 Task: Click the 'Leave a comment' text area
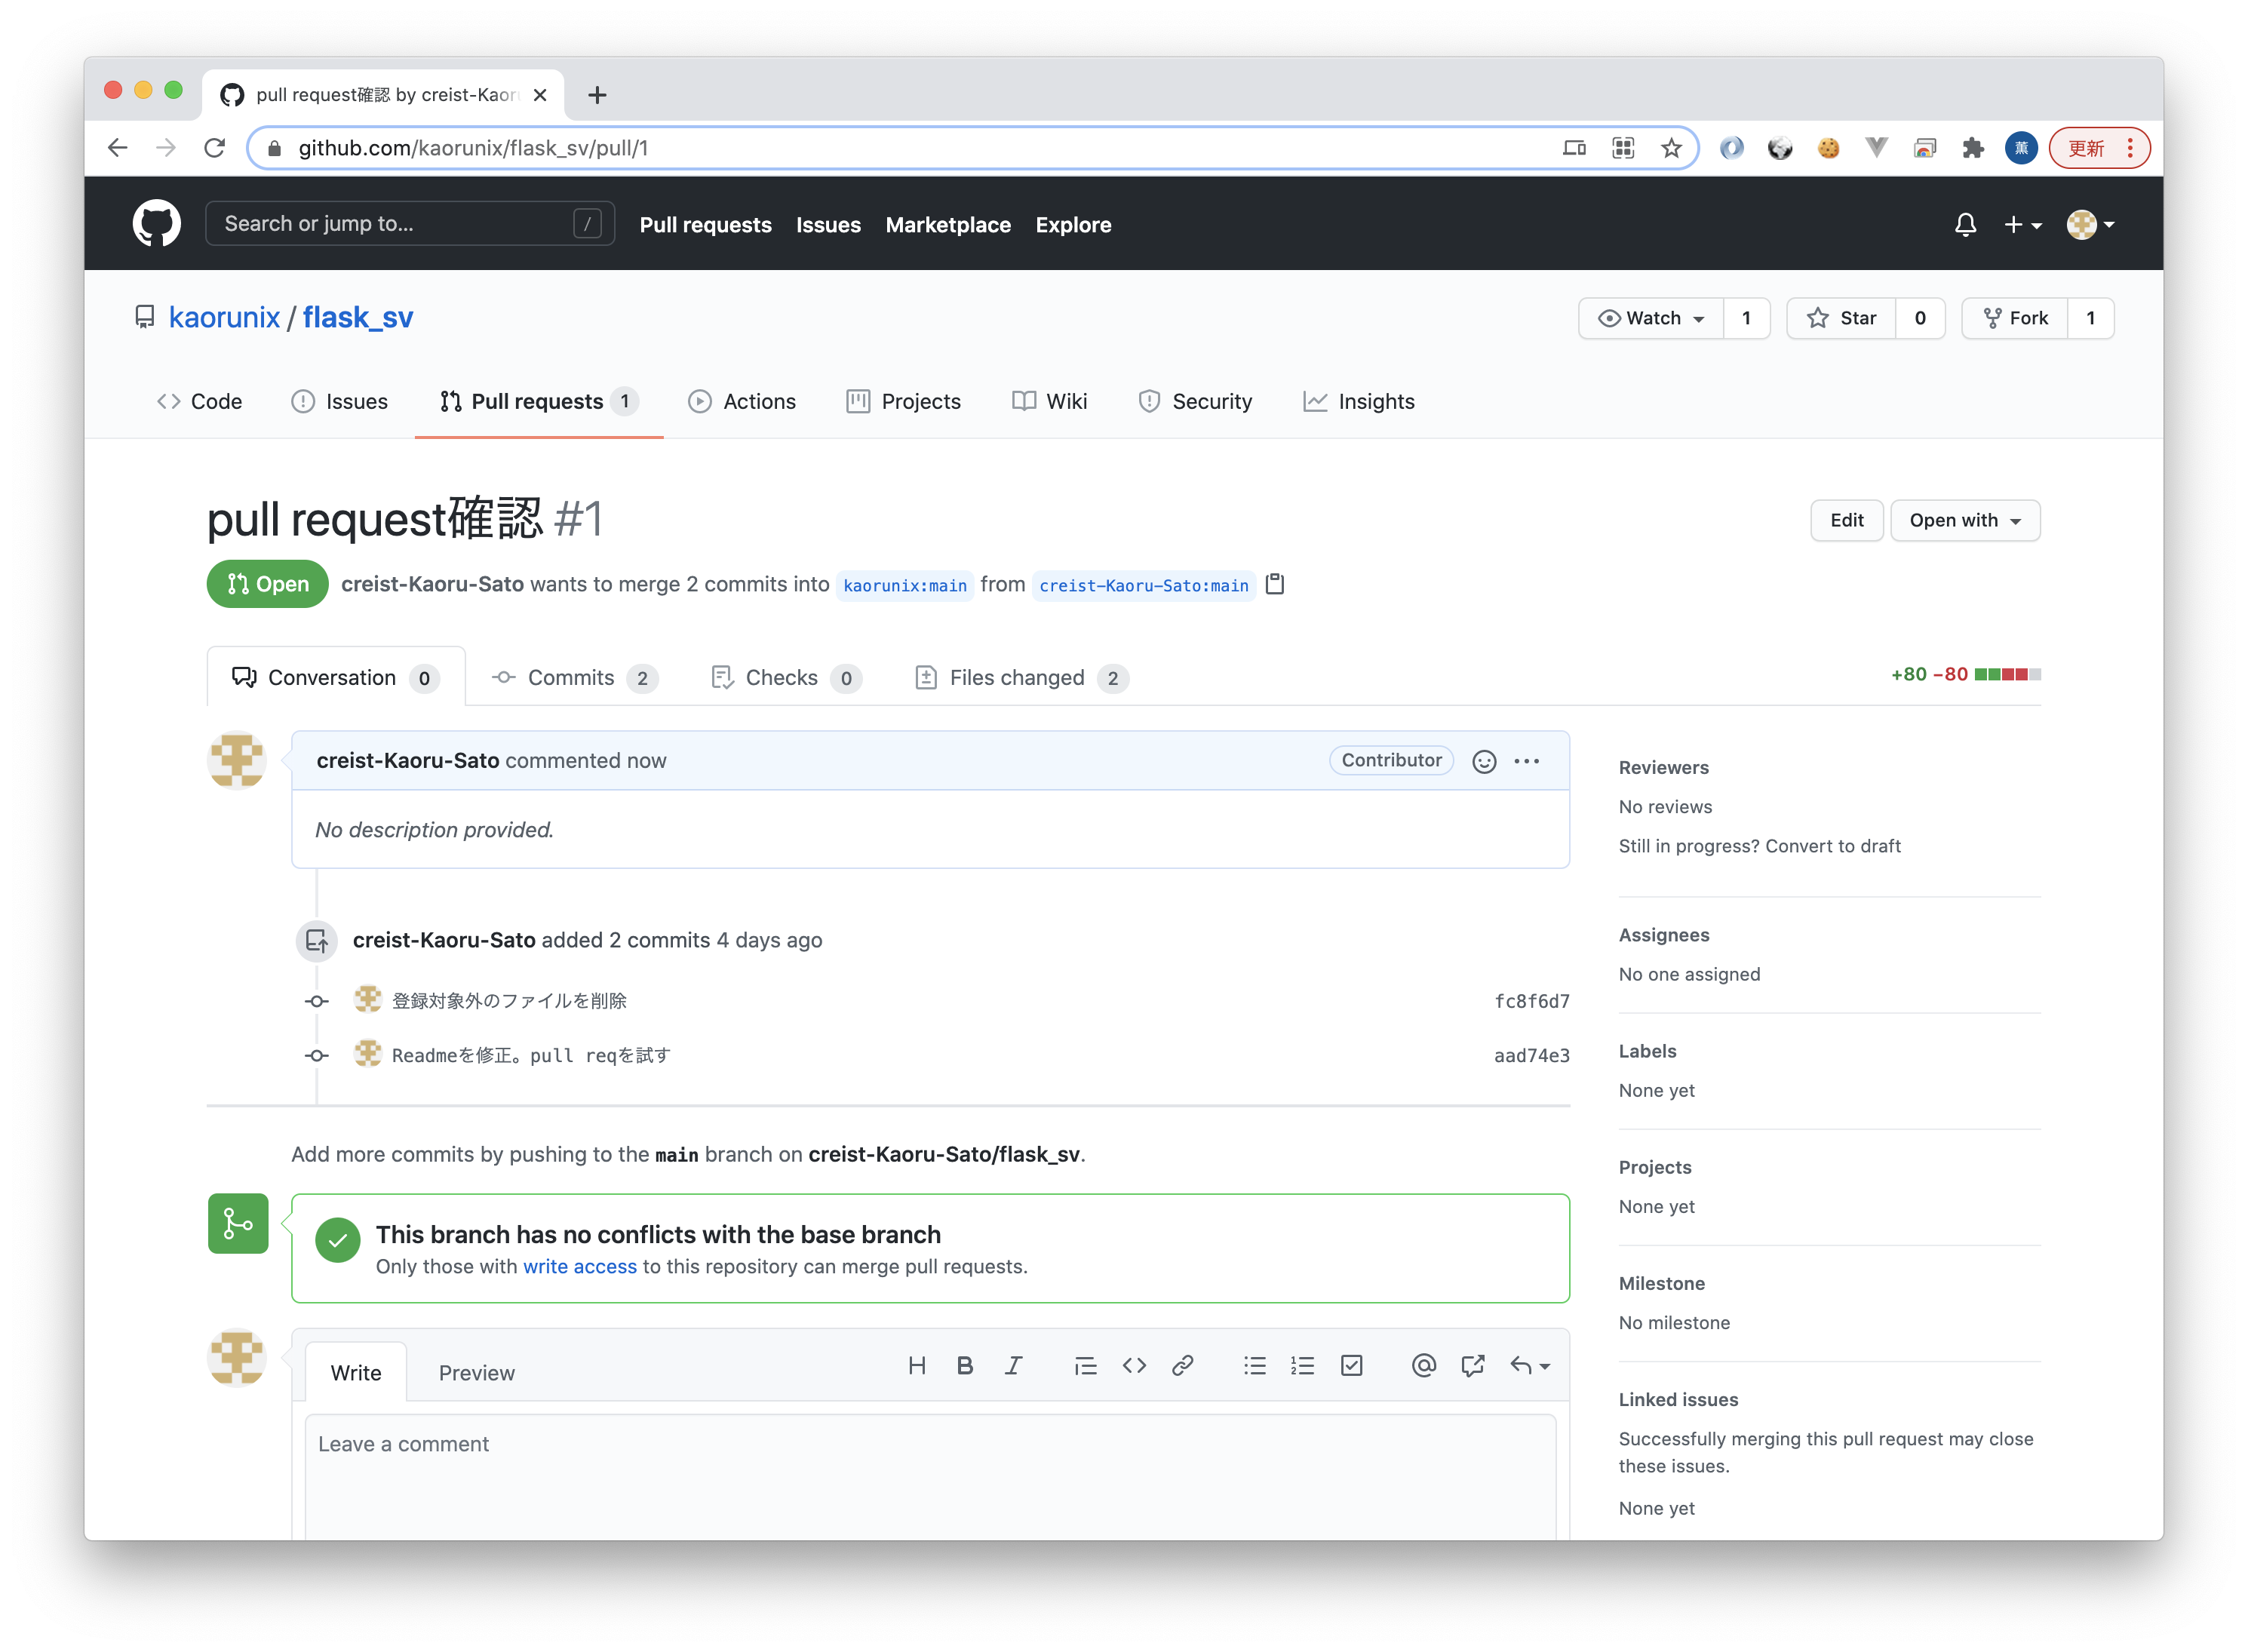click(930, 1470)
